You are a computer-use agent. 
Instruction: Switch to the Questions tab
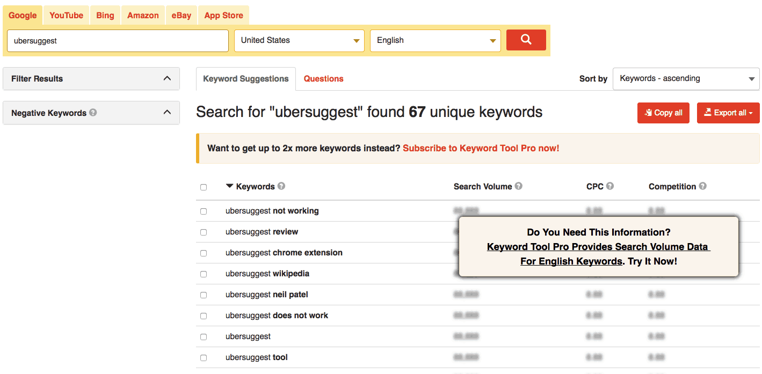click(324, 79)
